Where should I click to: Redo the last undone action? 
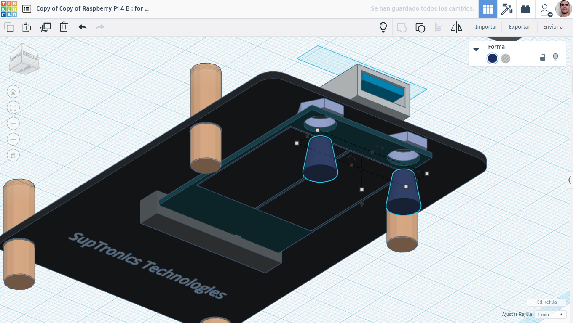point(100,27)
